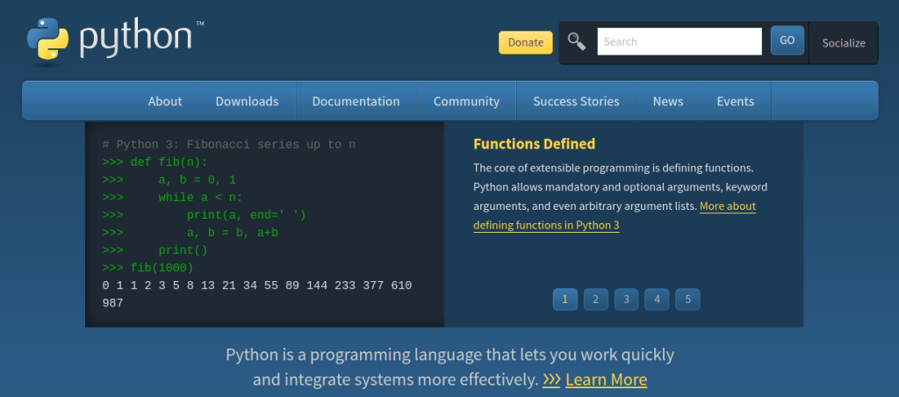Focus the Search input field
The width and height of the screenshot is (899, 397).
(680, 42)
